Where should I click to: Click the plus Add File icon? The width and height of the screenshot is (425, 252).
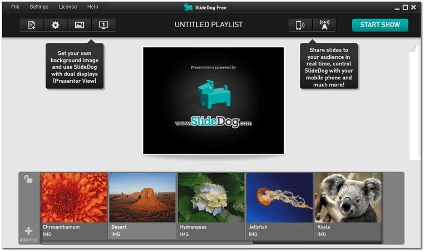point(28,234)
